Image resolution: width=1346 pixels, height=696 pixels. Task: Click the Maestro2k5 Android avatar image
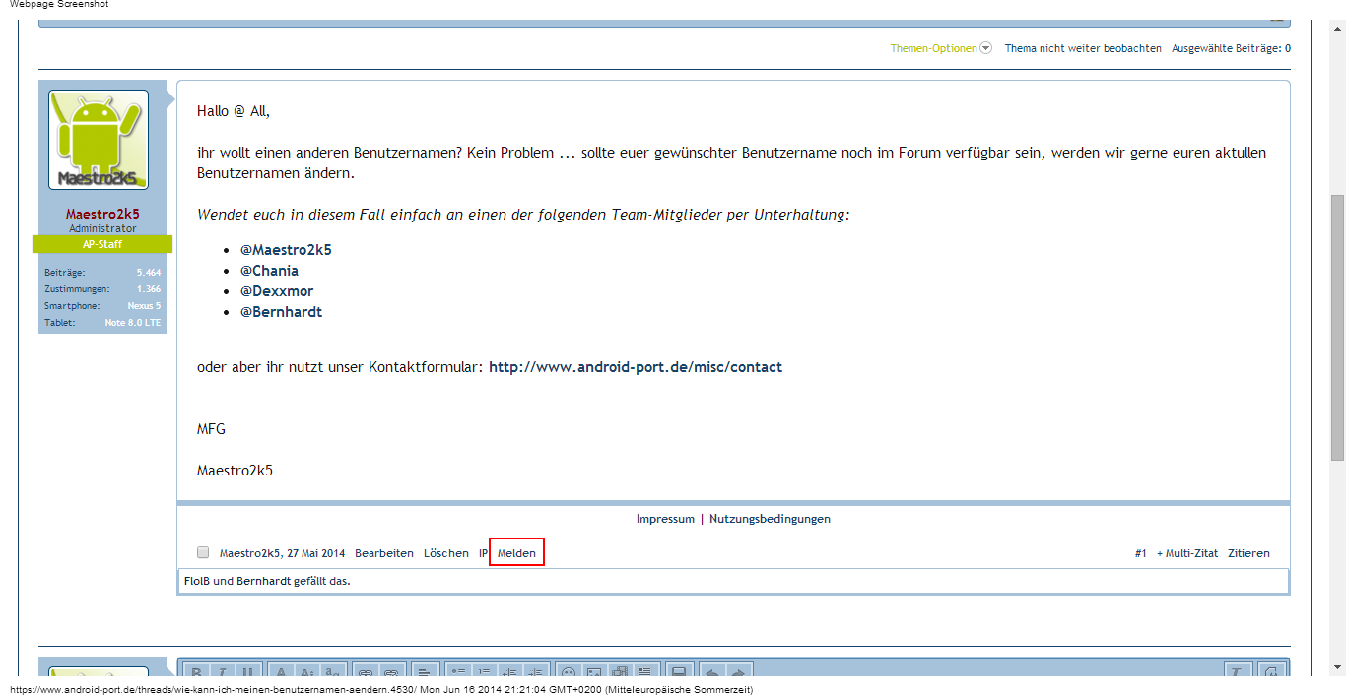pyautogui.click(x=99, y=140)
